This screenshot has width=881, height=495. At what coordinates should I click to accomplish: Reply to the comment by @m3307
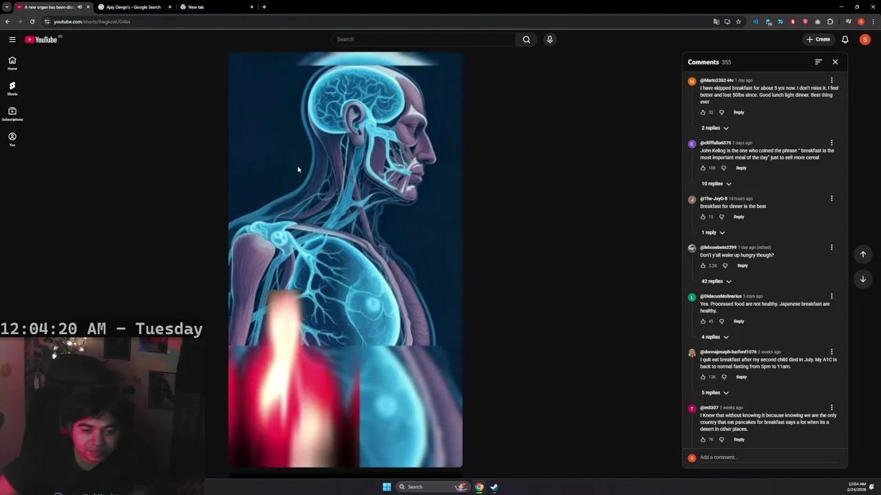pyautogui.click(x=739, y=439)
